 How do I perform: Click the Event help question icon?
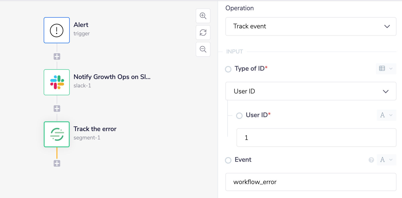coord(371,160)
